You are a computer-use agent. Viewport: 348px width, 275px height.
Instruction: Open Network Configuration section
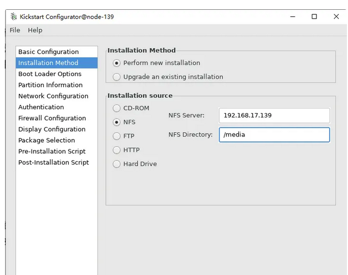tap(53, 96)
